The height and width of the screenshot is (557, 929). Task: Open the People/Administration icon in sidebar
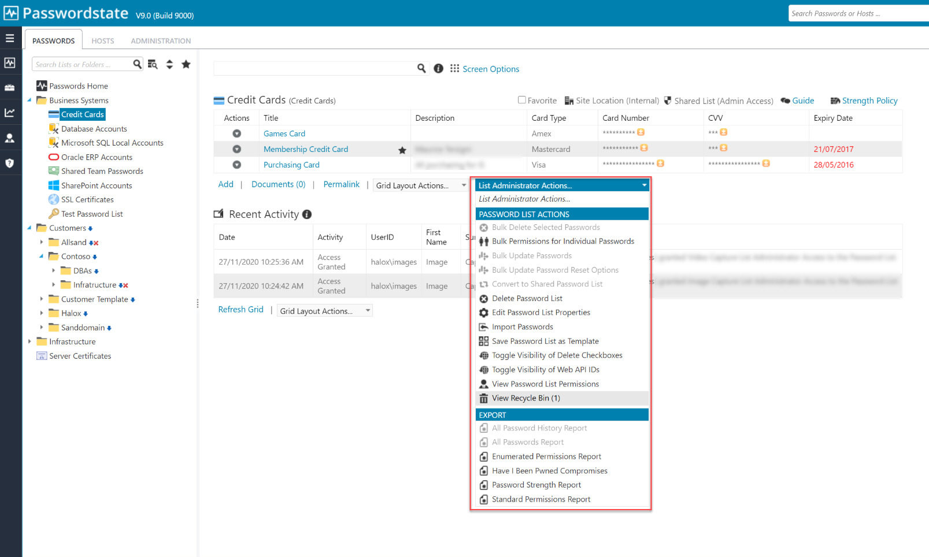(10, 138)
